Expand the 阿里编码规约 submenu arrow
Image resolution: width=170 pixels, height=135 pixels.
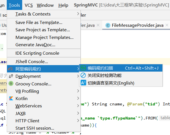[78, 69]
